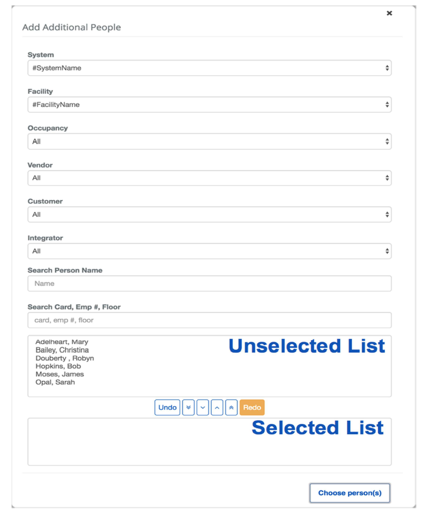Open the Customer dropdown
Screen dimensions: 435x523
tap(209, 214)
